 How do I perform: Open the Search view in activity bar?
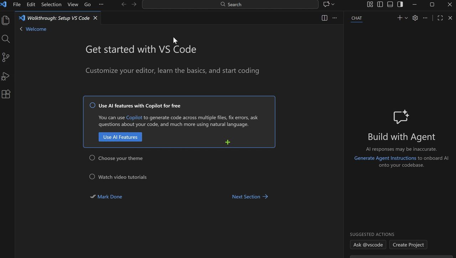pyautogui.click(x=6, y=39)
